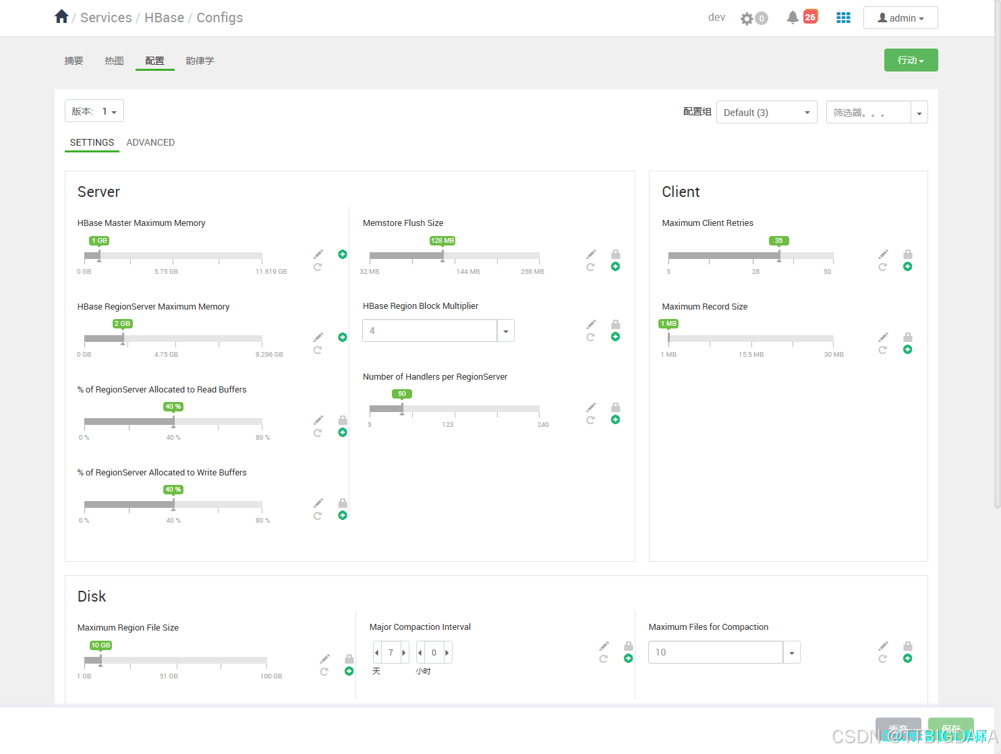Open the 韵律学 metrics tab

[x=200, y=61]
